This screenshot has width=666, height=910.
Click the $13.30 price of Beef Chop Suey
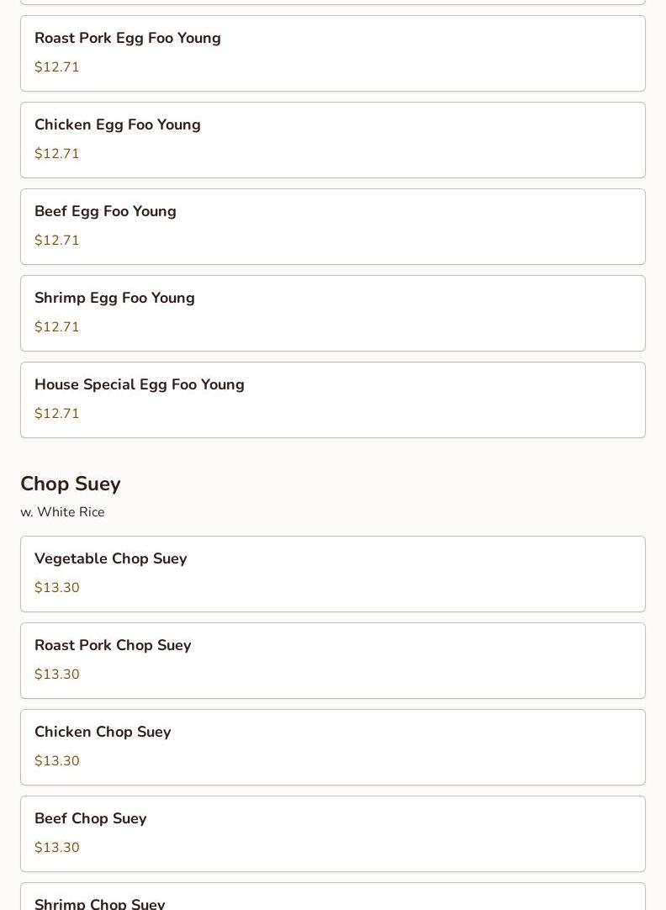click(57, 848)
